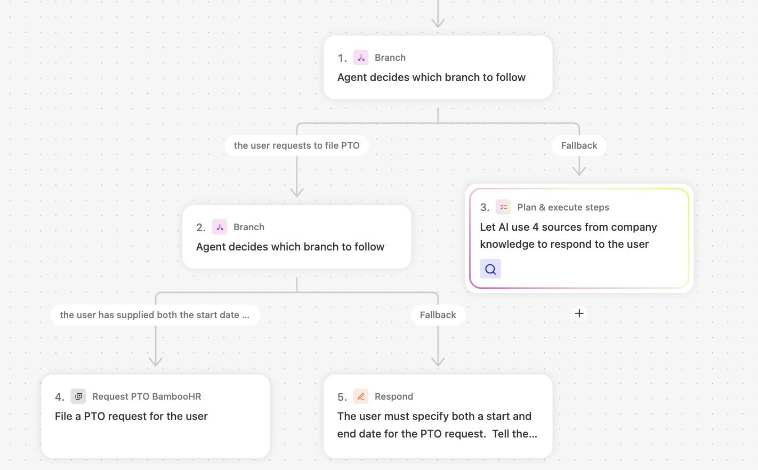Expand the truncated start date branch condition
The image size is (758, 470).
click(155, 315)
